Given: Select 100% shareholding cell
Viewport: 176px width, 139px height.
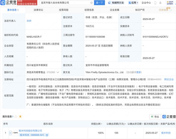Looking at the screenshot, I should pos(101,133).
